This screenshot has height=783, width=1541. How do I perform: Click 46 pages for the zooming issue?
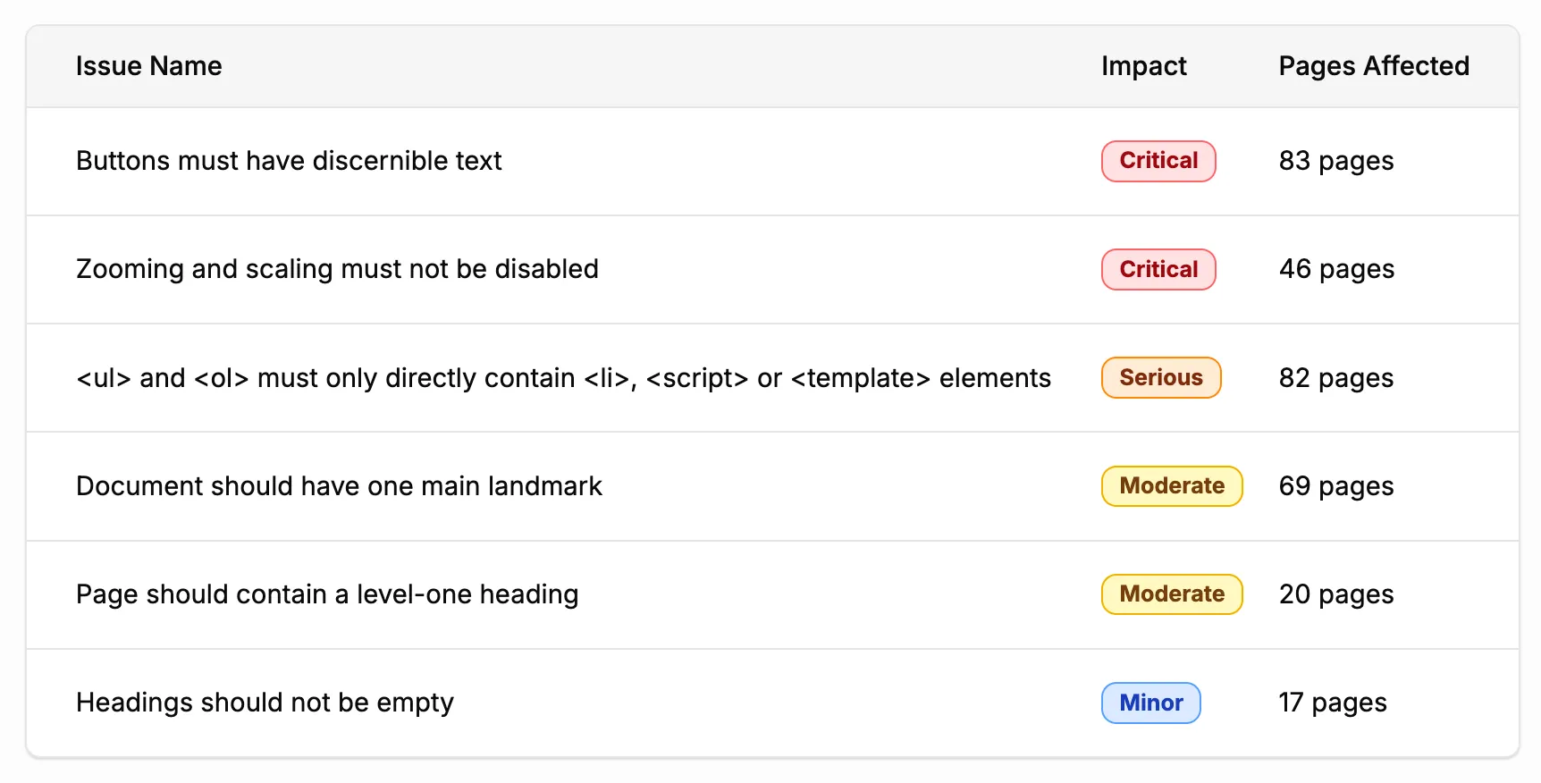[x=1335, y=269]
